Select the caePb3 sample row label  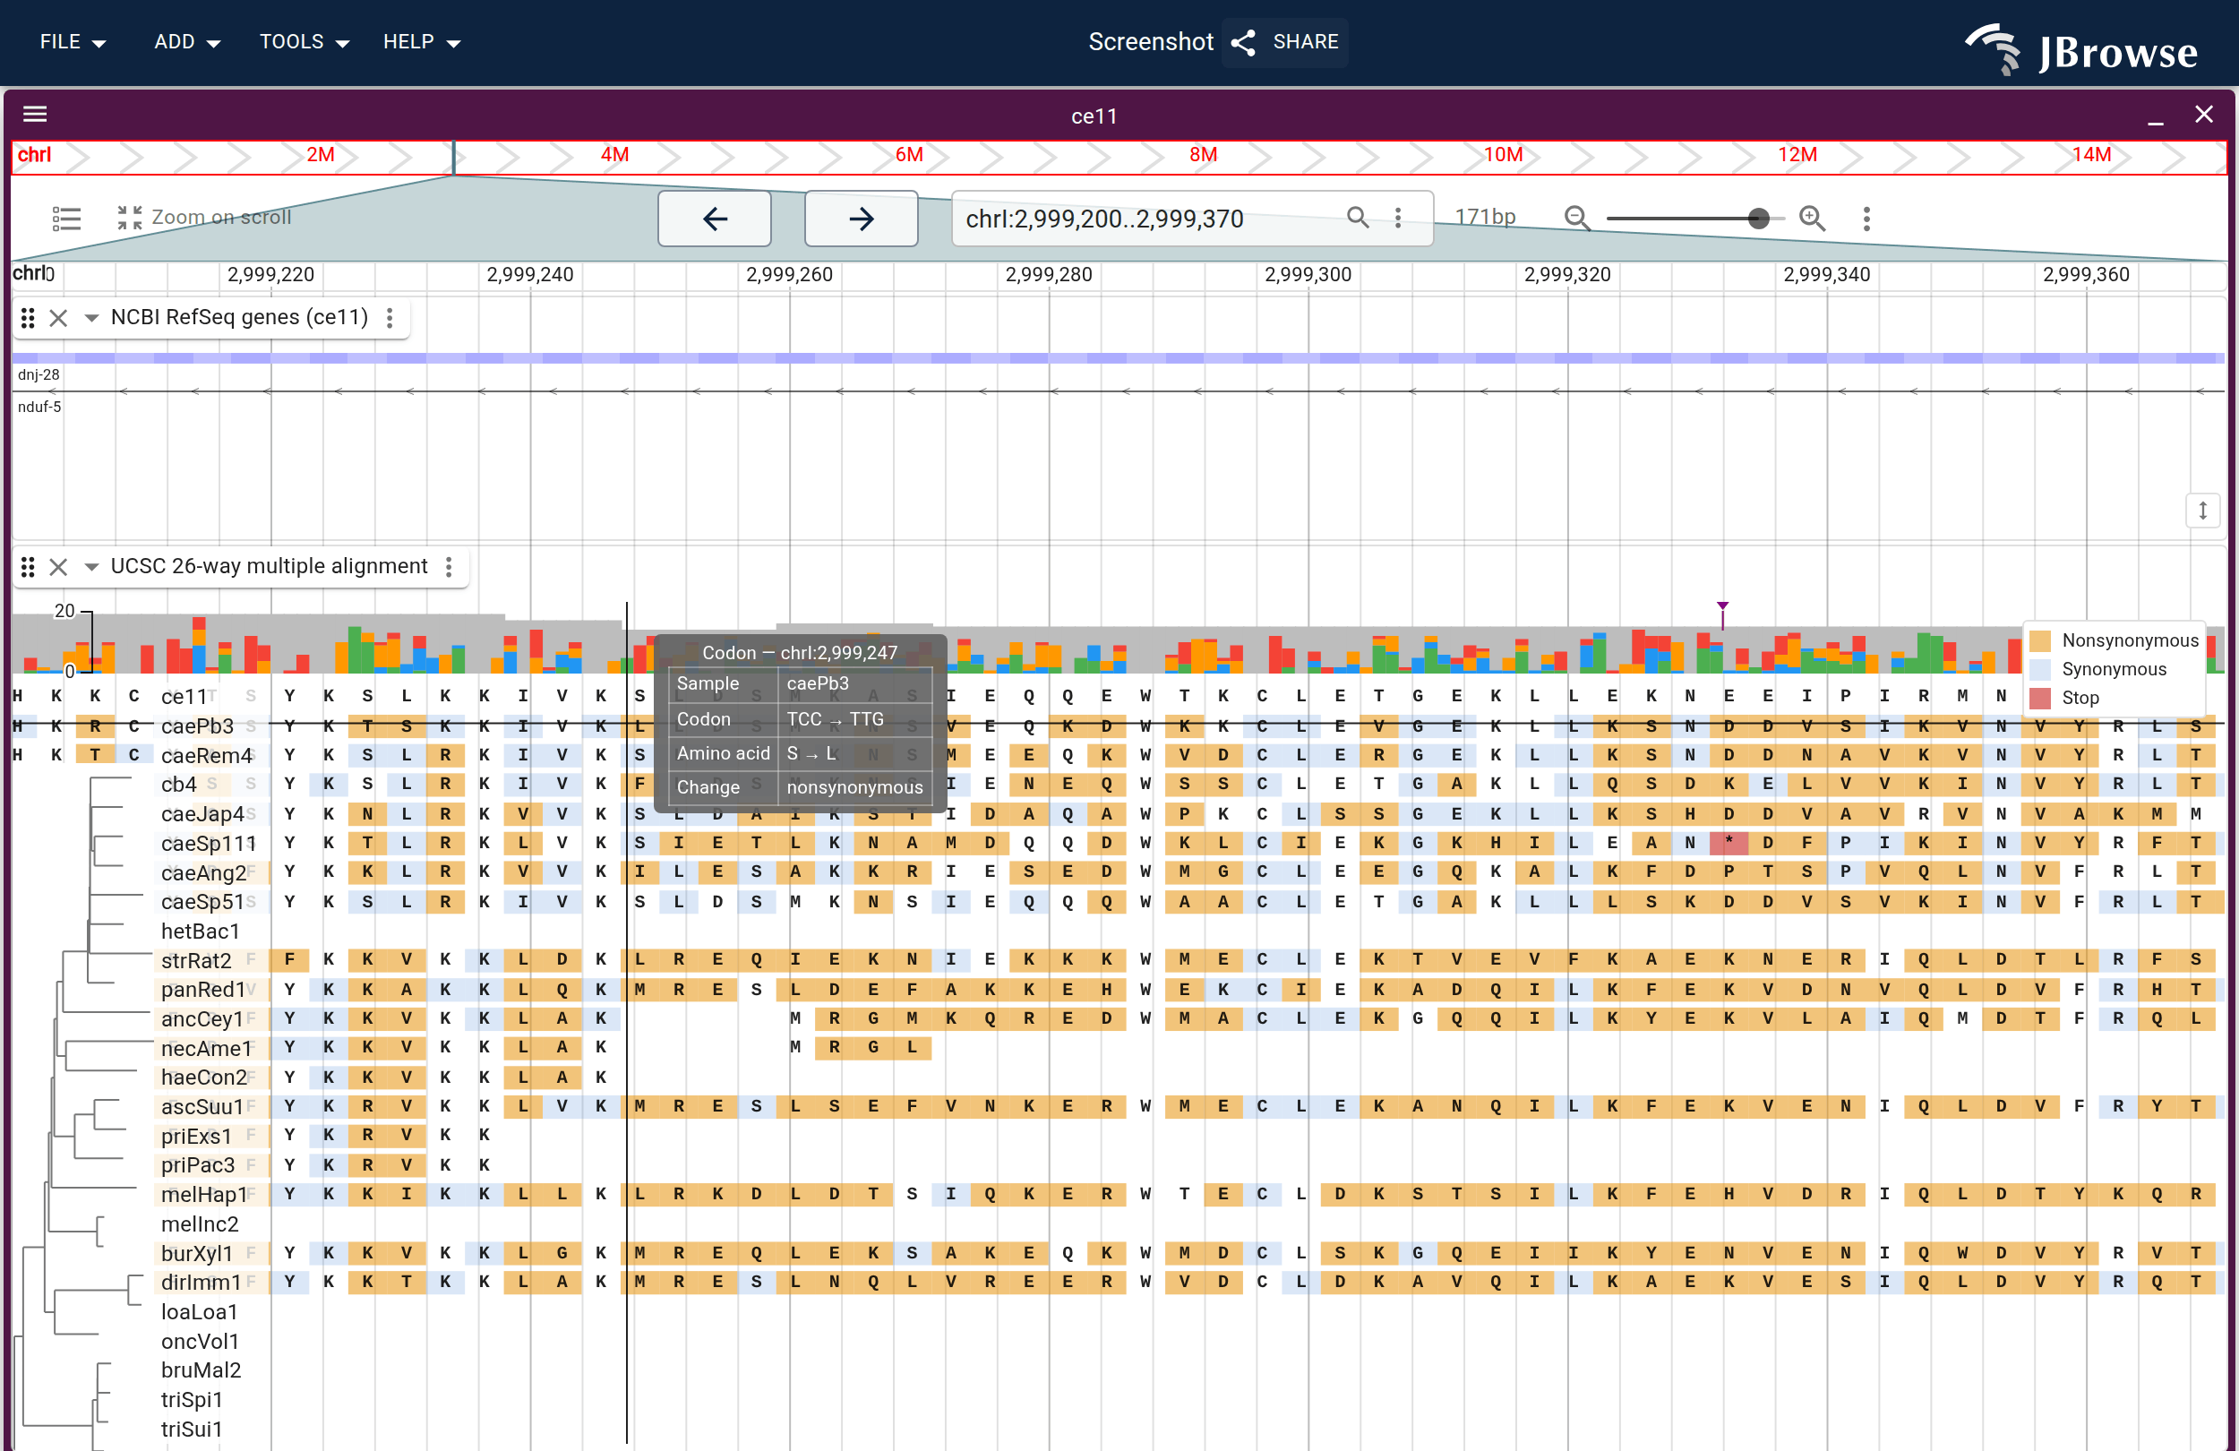coord(198,726)
